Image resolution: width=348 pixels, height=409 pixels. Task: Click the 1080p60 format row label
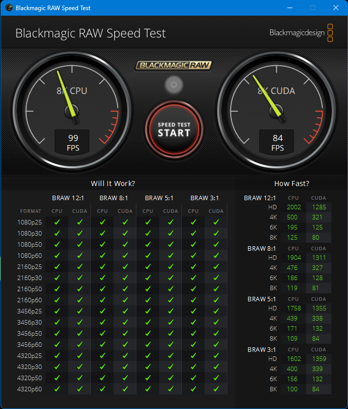click(29, 256)
